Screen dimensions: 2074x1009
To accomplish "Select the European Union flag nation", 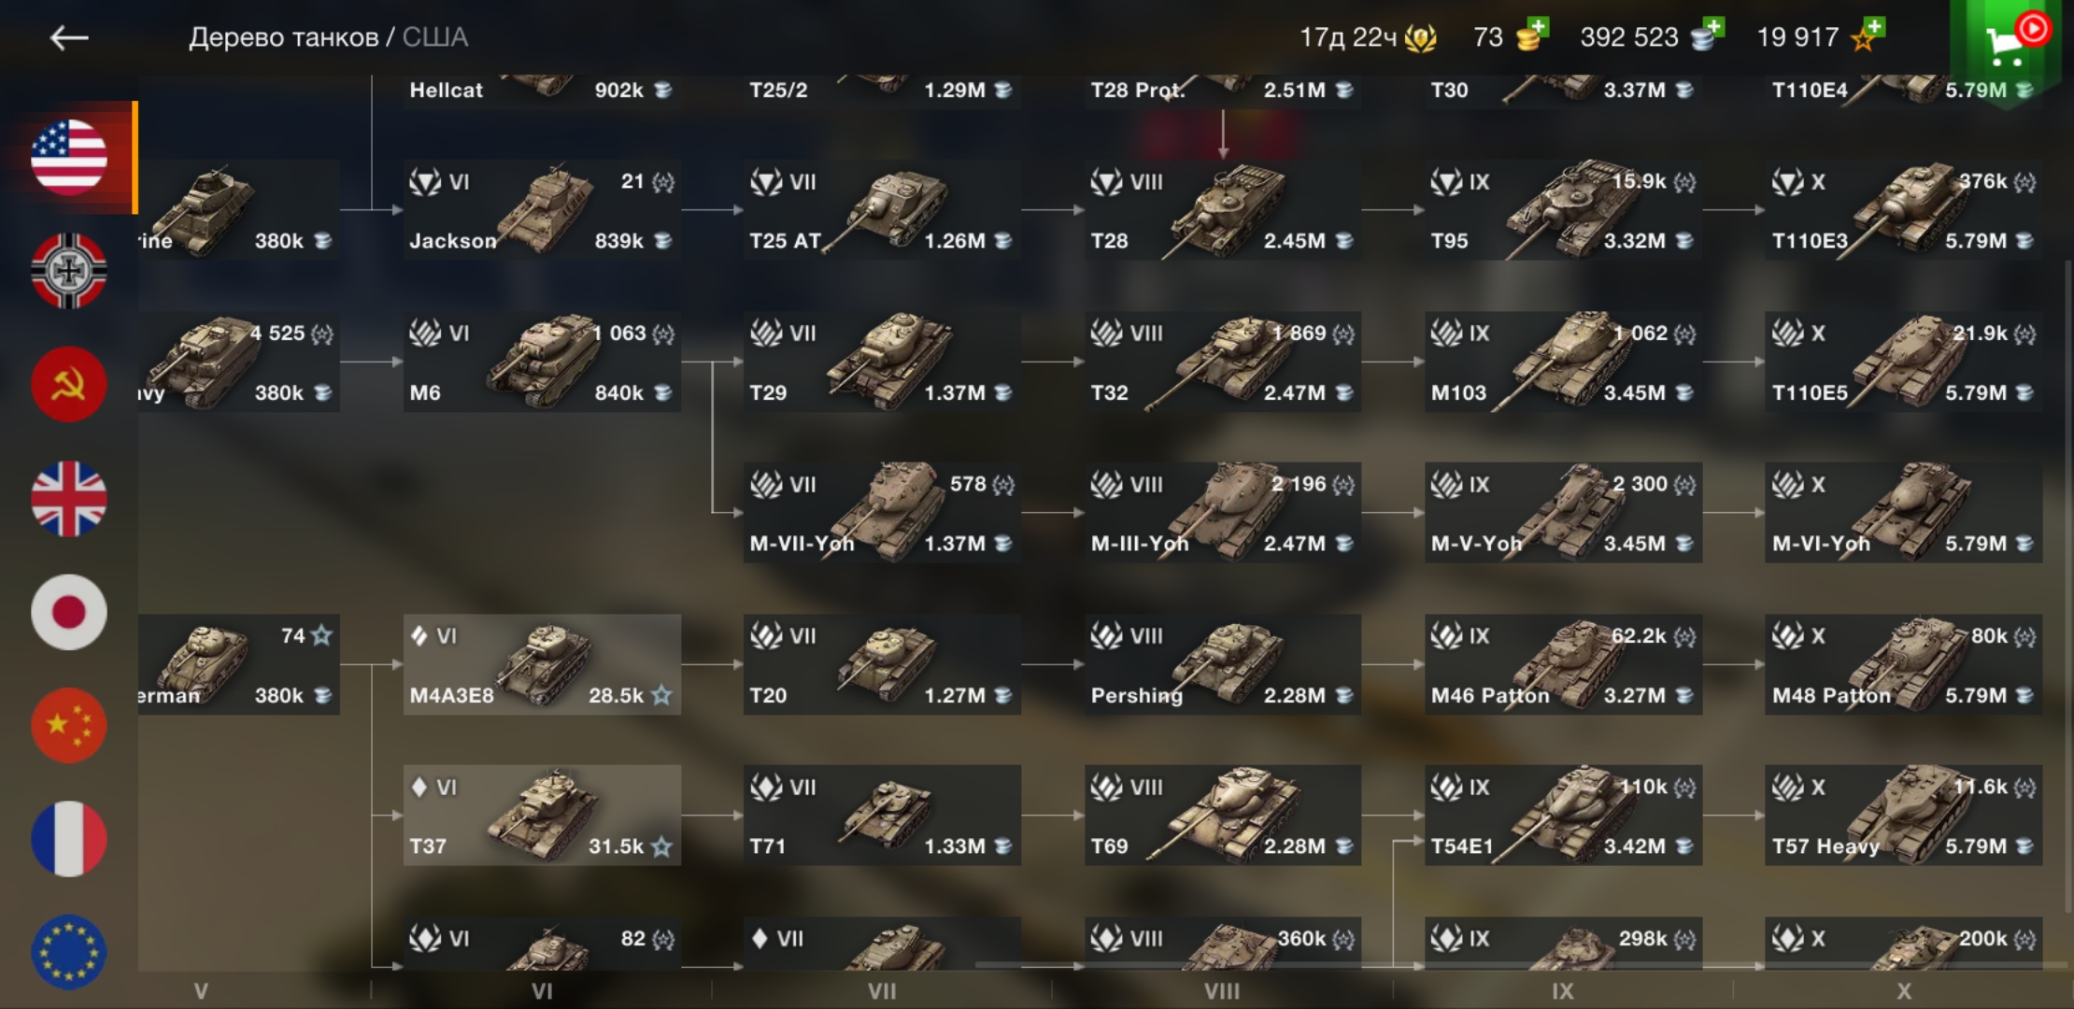I will pyautogui.click(x=69, y=952).
